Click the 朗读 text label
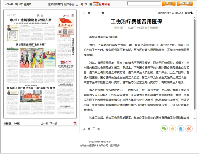This screenshot has width=199, height=154. click(x=187, y=13)
